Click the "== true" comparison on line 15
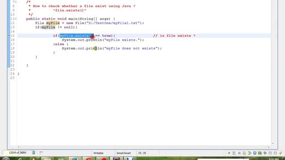The image size is (285, 160). pos(103,36)
